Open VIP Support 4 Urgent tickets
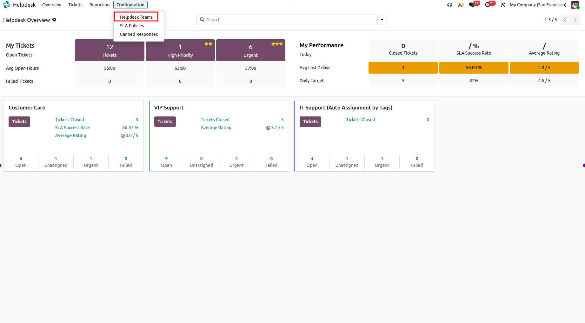Screen dimensions: 585x323 [x=236, y=162]
